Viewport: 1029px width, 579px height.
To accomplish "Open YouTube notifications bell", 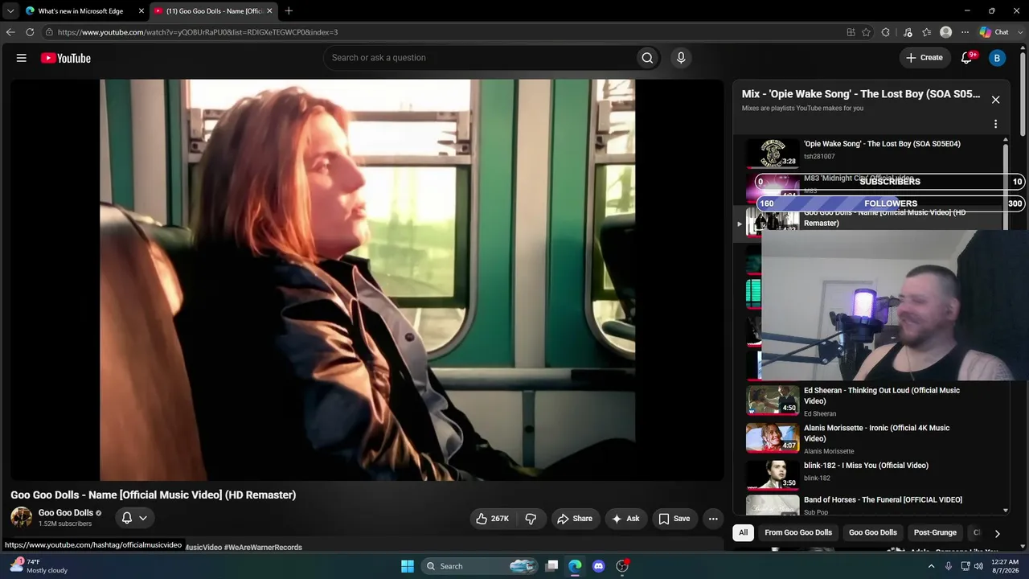I will point(968,58).
